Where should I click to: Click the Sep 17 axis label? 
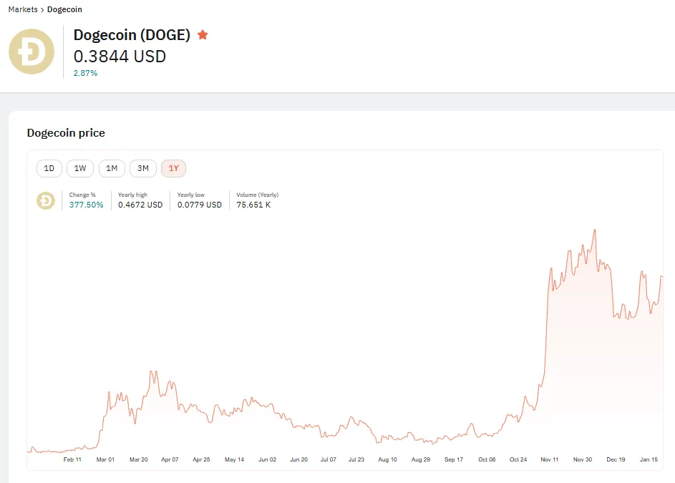pyautogui.click(x=454, y=460)
